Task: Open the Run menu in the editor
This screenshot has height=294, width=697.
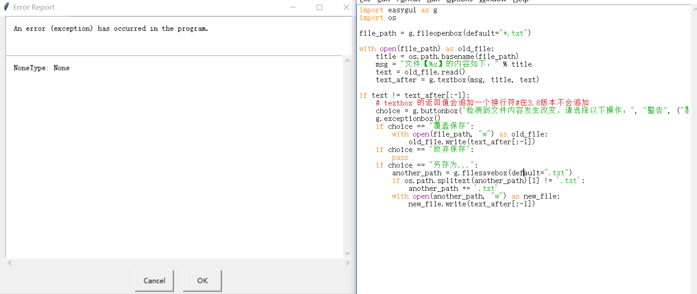Action: [433, 1]
